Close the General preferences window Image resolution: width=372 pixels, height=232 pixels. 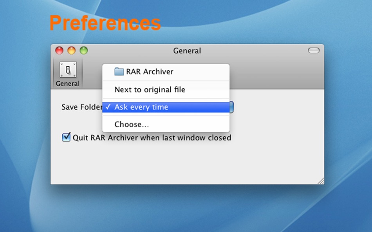coord(59,50)
